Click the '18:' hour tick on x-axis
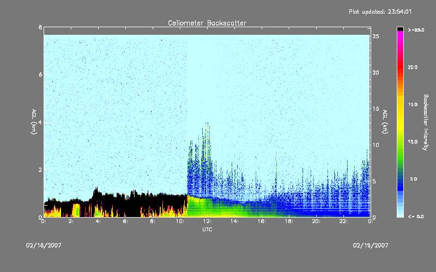Viewport: 436px width, 272px height. coord(289,221)
